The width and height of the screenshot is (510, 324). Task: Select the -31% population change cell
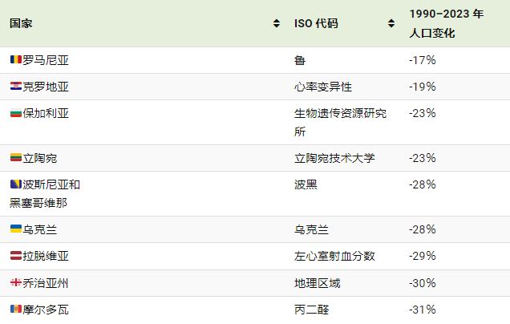click(423, 310)
